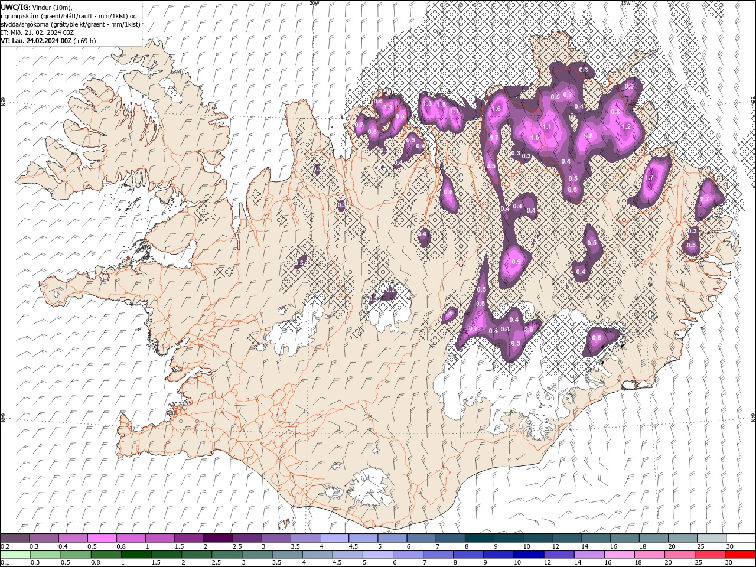
Task: Click the darkest green 1–1.5 rain legend swatch
Action: click(x=136, y=555)
